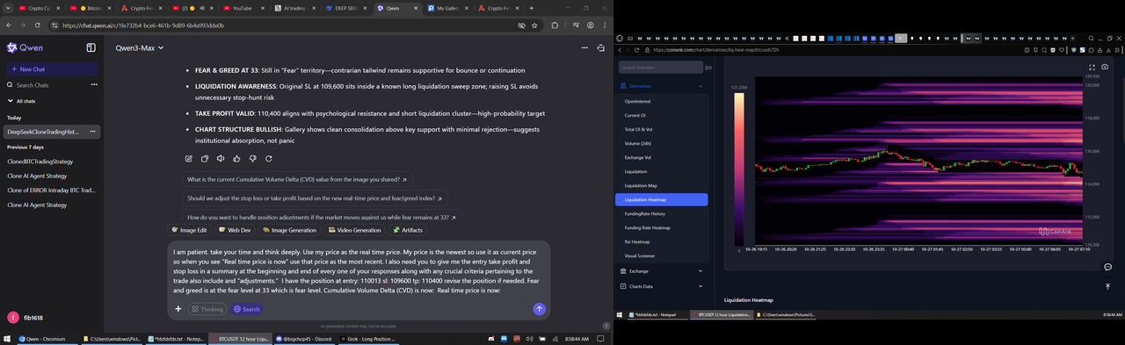
Task: Click the Video Generation chip
Action: (x=354, y=230)
